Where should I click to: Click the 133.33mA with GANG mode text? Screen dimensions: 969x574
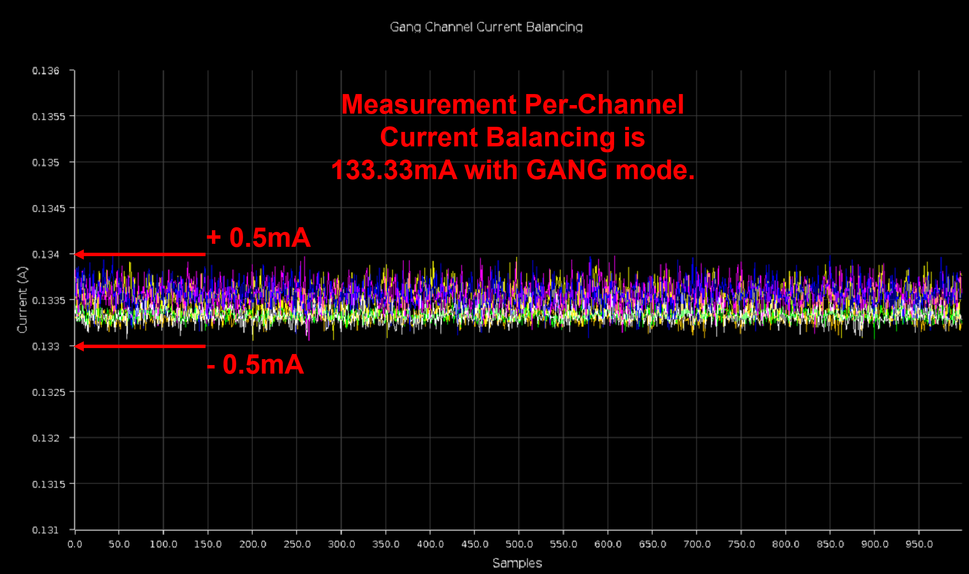(512, 170)
